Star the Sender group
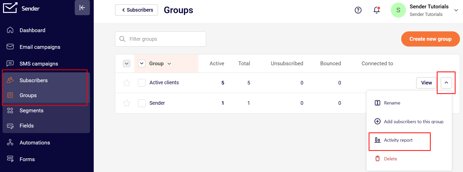 click(x=127, y=103)
